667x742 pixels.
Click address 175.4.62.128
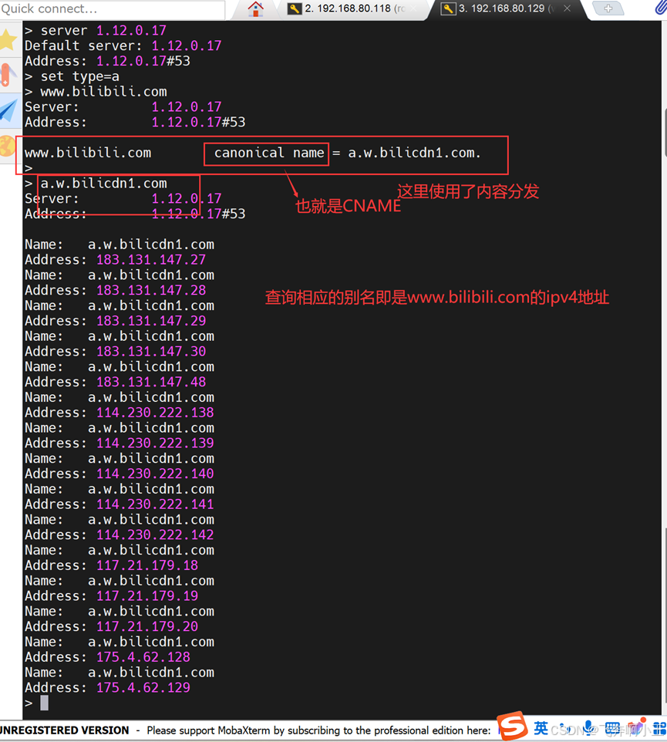[x=143, y=657]
